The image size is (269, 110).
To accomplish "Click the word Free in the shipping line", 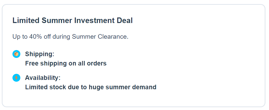I will [x=31, y=63].
